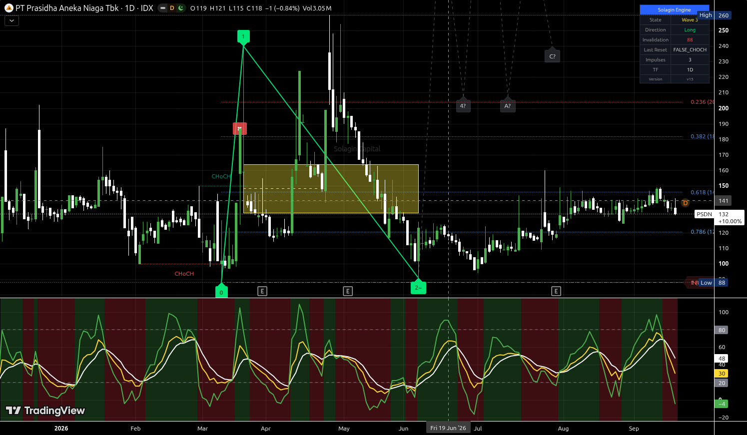The image size is (747, 435).
Task: Click the orange D data-mode icon
Action: [172, 8]
